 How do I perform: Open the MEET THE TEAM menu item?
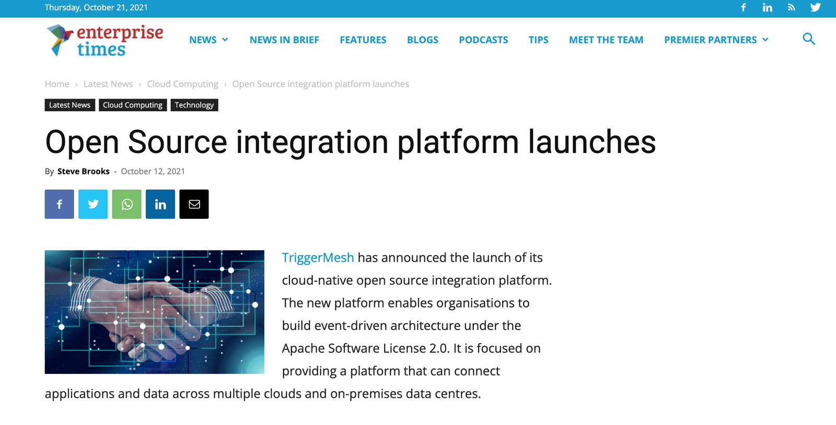606,40
